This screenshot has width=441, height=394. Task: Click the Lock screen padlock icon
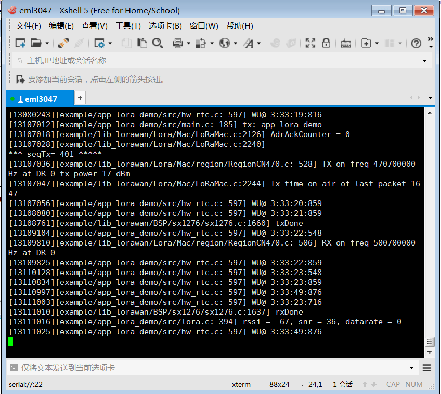[x=326, y=43]
